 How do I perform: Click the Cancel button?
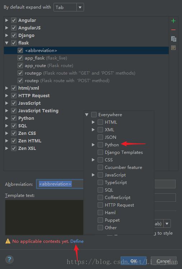pyautogui.click(x=164, y=261)
